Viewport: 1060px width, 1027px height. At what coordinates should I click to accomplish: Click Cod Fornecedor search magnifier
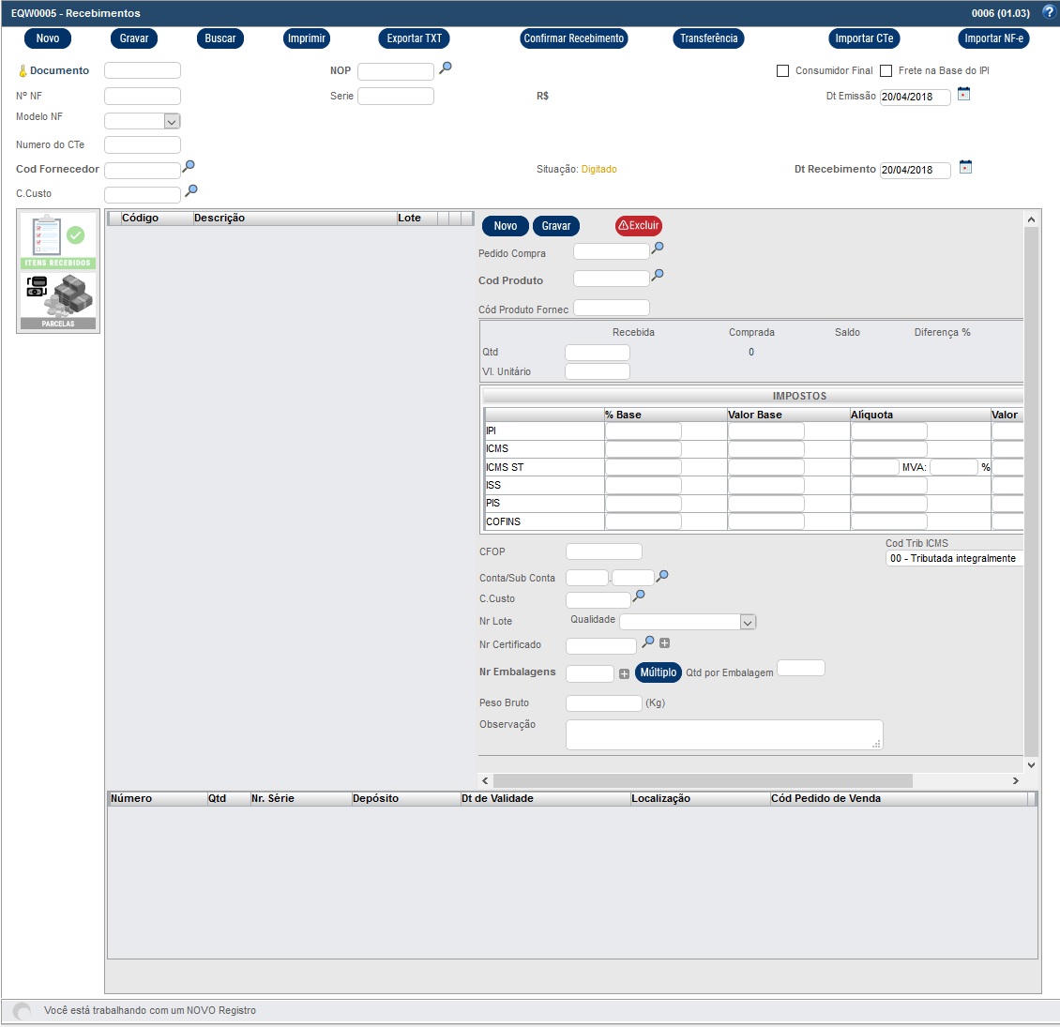[x=189, y=167]
